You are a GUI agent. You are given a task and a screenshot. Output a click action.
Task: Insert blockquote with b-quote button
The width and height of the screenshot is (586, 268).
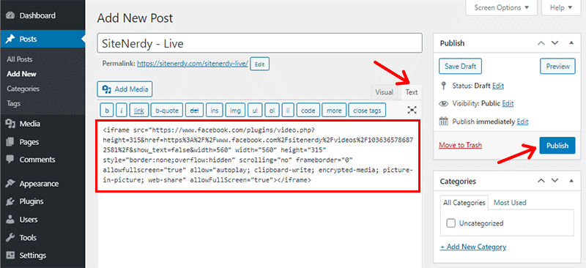(167, 111)
